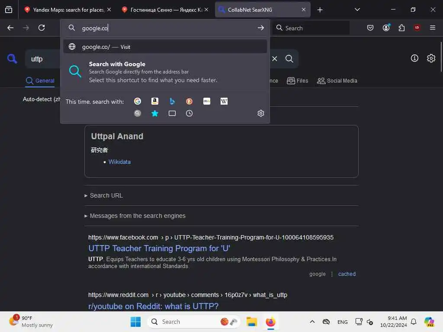Open list all tabs dropdown chevron

tap(357, 10)
